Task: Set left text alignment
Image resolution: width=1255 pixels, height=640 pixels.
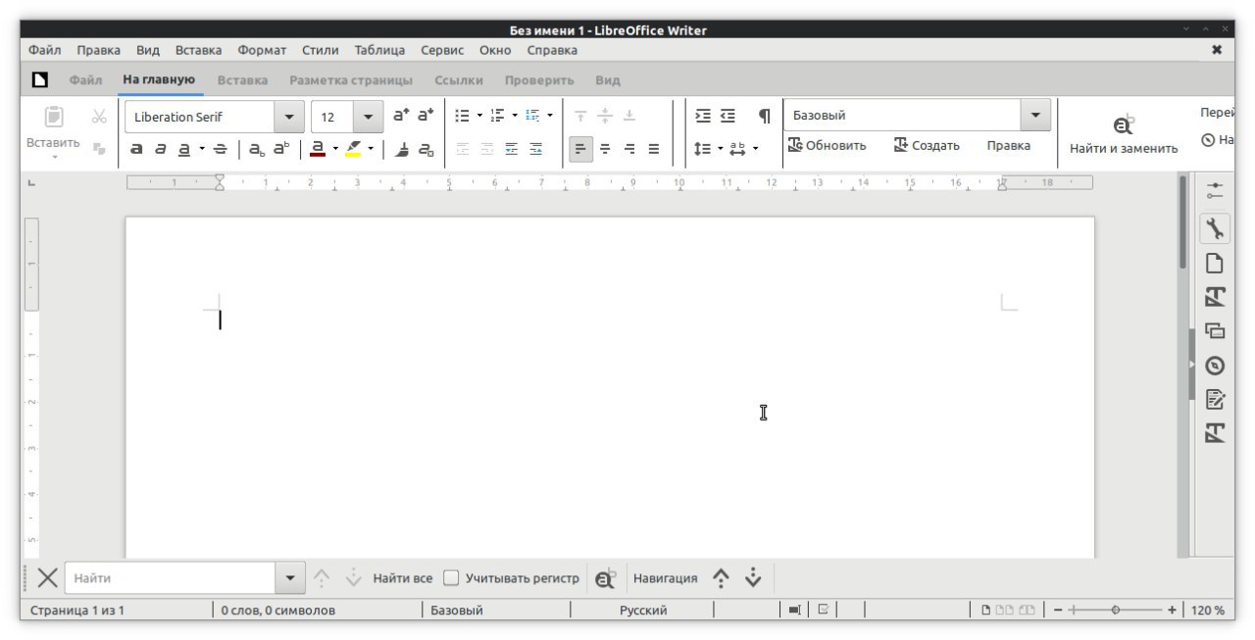Action: click(x=580, y=149)
